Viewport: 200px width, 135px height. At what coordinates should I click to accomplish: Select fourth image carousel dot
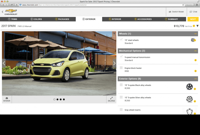pyautogui.click(x=64, y=99)
